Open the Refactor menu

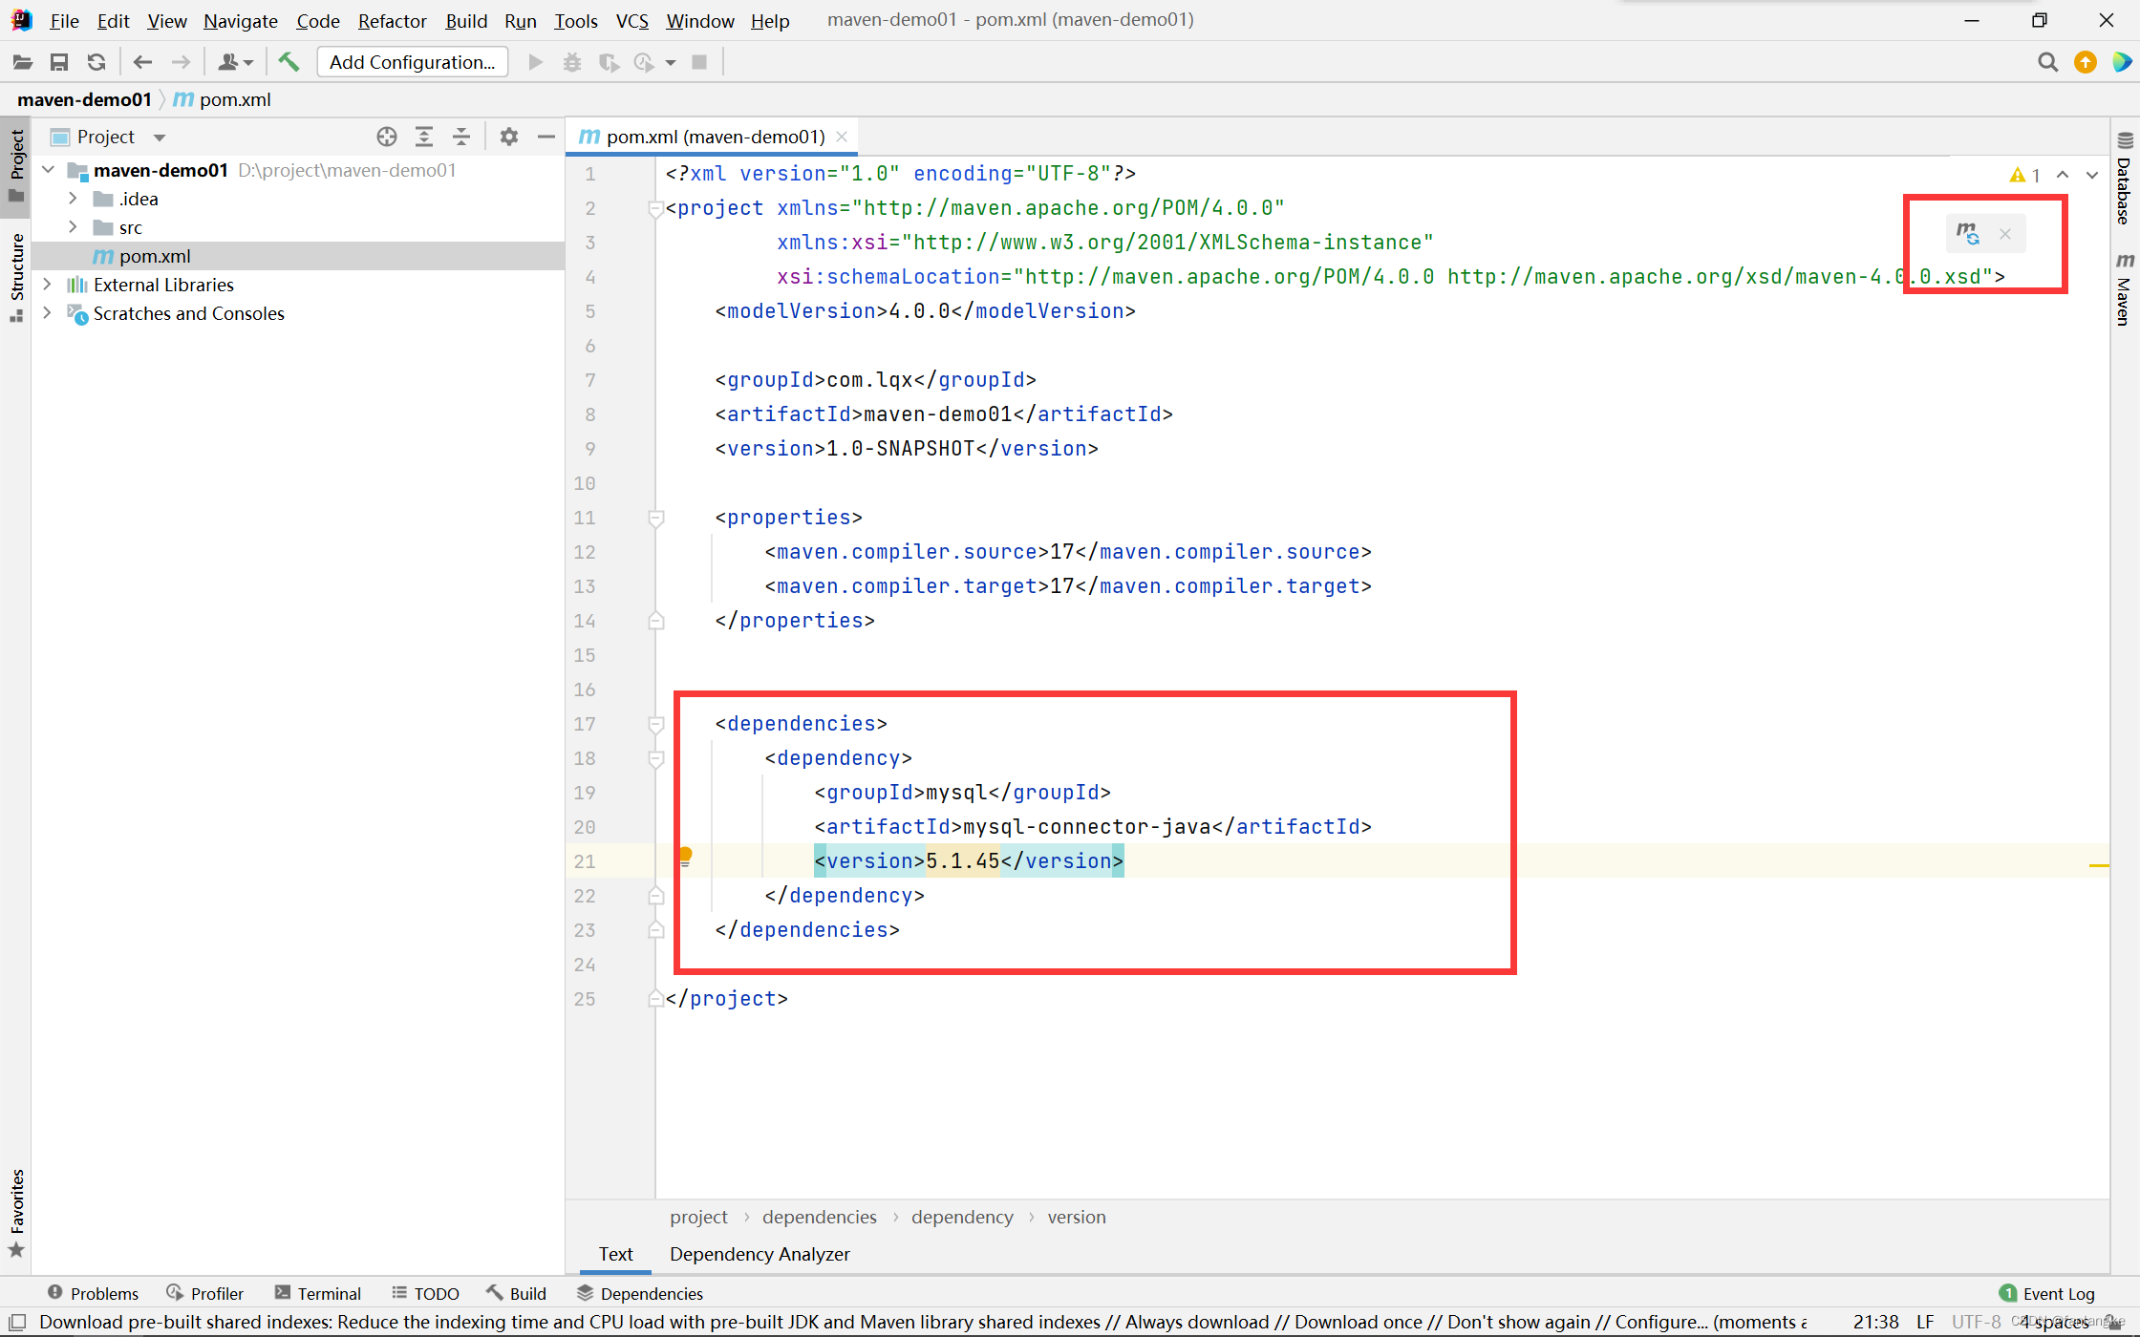tap(392, 20)
